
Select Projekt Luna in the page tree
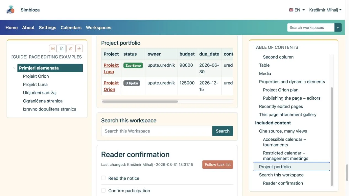click(x=35, y=85)
